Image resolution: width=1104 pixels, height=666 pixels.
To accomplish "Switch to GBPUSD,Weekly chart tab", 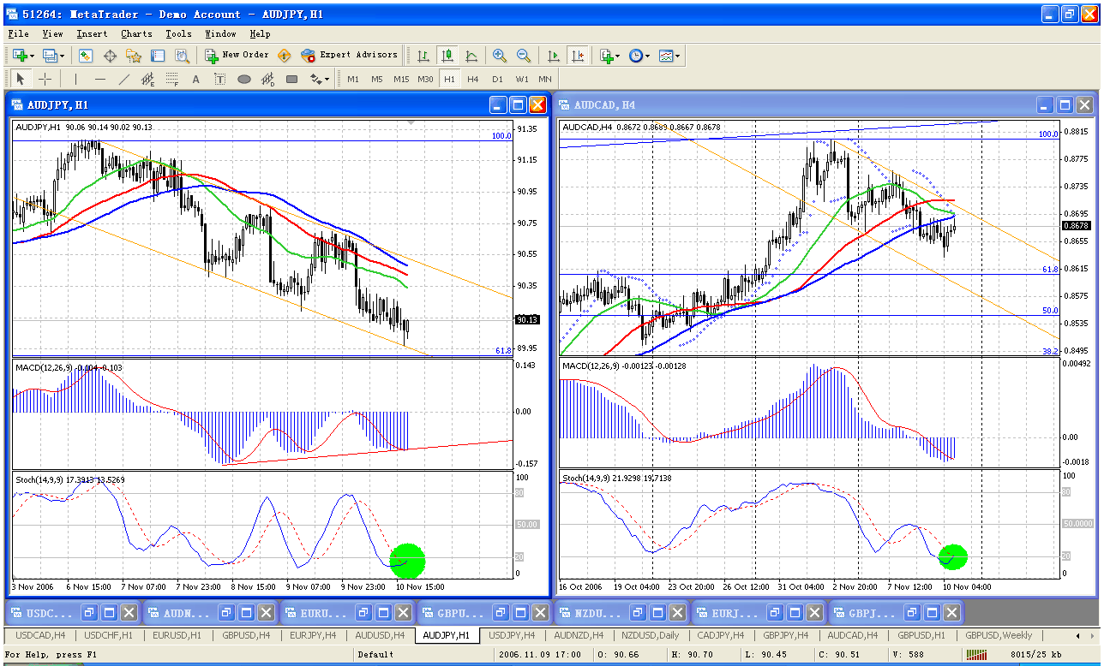I will [x=998, y=636].
